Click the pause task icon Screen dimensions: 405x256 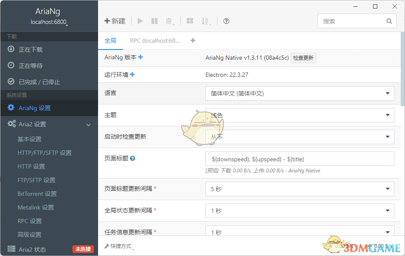(x=154, y=21)
